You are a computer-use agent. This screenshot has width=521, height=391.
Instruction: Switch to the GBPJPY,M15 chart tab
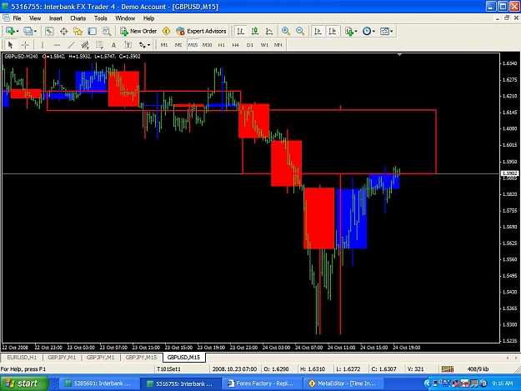point(141,358)
